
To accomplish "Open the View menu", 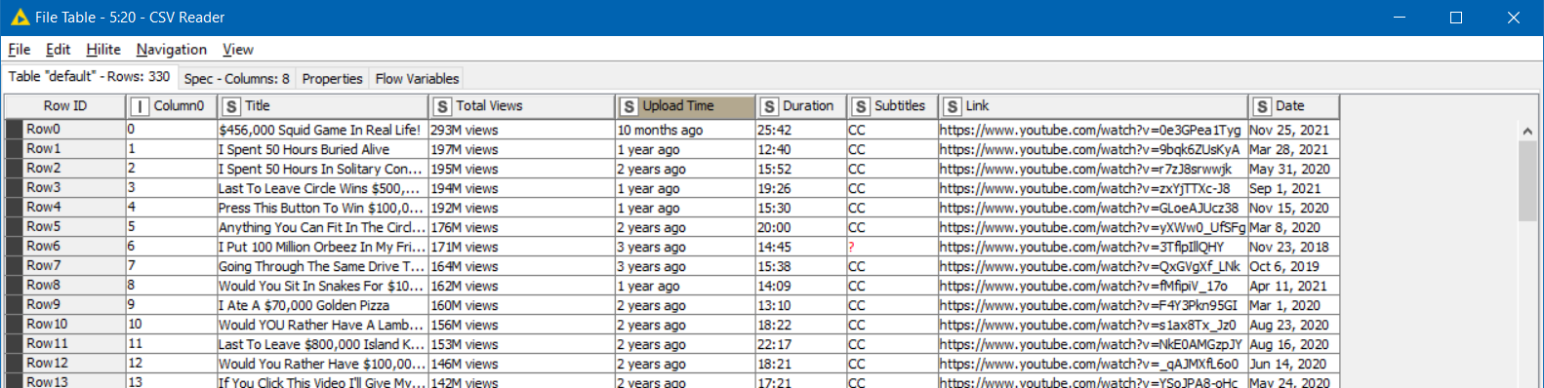I will 237,50.
